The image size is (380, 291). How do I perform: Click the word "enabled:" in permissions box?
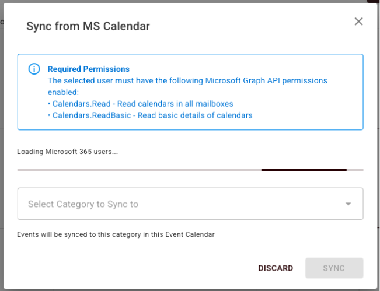(63, 92)
